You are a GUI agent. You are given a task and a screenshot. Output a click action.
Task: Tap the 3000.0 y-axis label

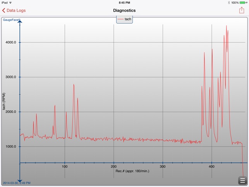tap(11, 77)
